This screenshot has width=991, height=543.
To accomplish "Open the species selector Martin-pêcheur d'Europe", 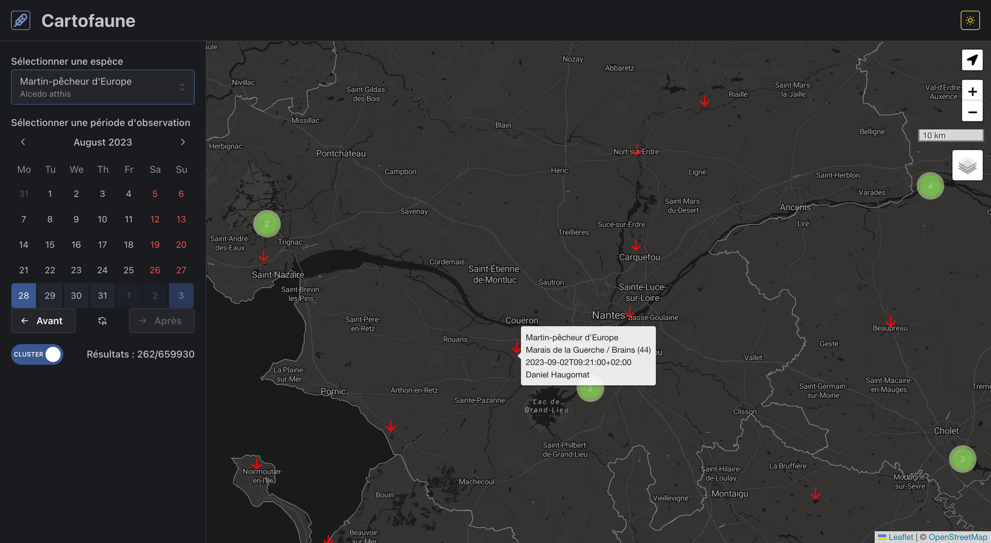I will pos(103,87).
